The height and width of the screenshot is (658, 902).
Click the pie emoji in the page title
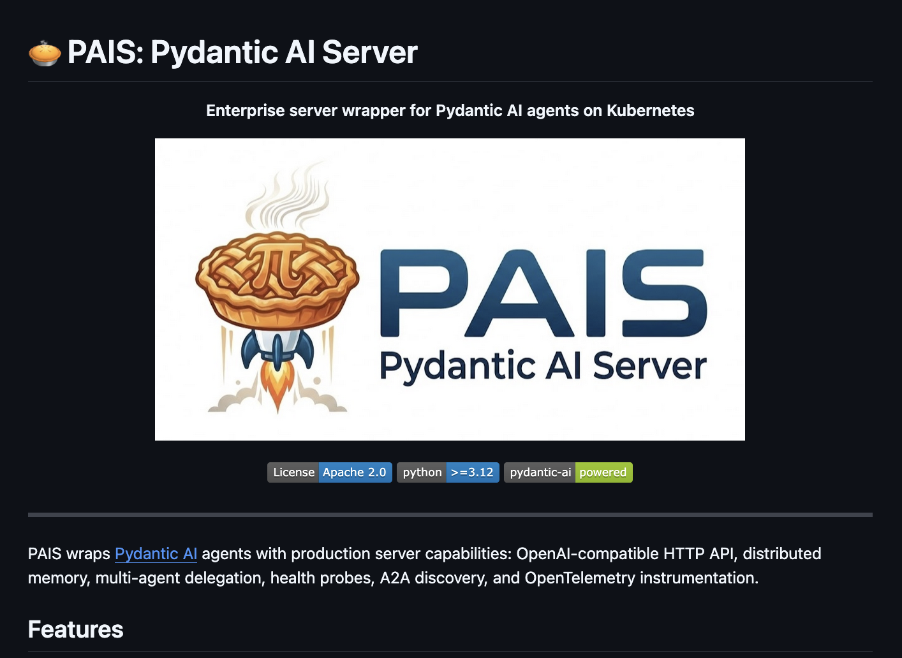(x=45, y=53)
